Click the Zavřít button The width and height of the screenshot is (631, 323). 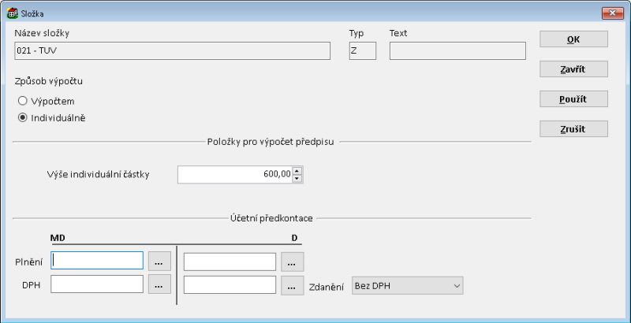[573, 69]
